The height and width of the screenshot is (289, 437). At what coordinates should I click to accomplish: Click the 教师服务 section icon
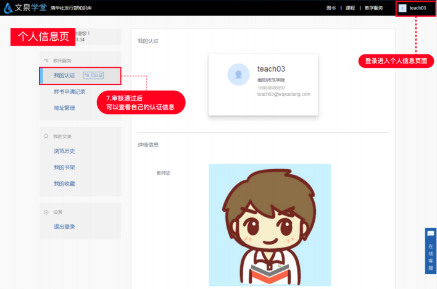coord(46,61)
